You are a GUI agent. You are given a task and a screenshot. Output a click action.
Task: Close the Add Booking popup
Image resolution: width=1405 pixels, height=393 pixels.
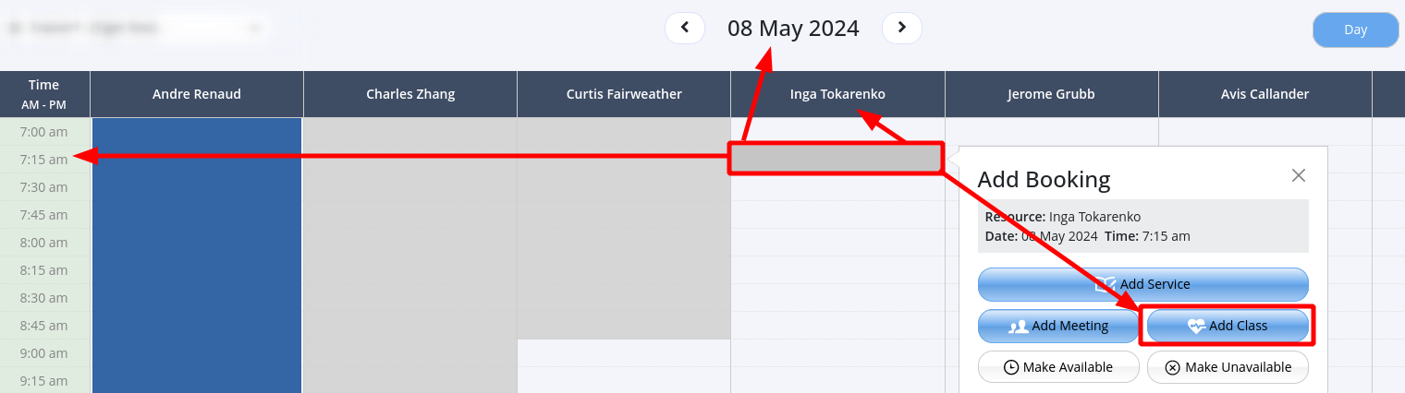pos(1299,175)
